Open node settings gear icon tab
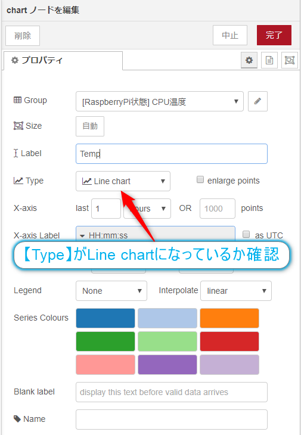Screen dimensions: 301x435 click(249, 60)
